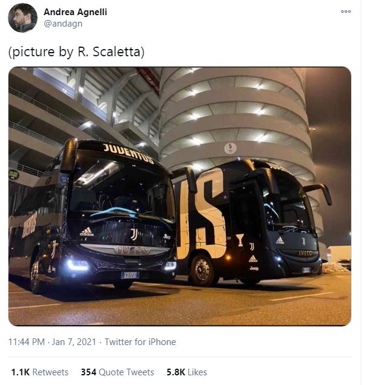Click the JUVENTUS lettering atop the left bus
This screenshot has width=365, height=385.
pos(128,153)
